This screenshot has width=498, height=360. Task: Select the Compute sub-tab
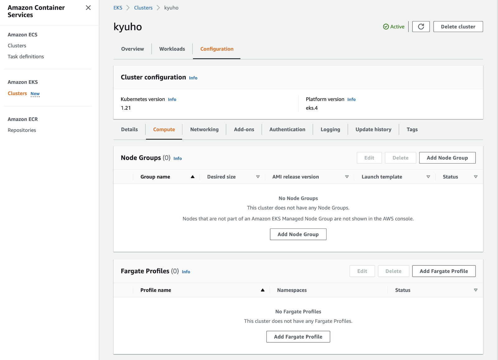pos(164,130)
